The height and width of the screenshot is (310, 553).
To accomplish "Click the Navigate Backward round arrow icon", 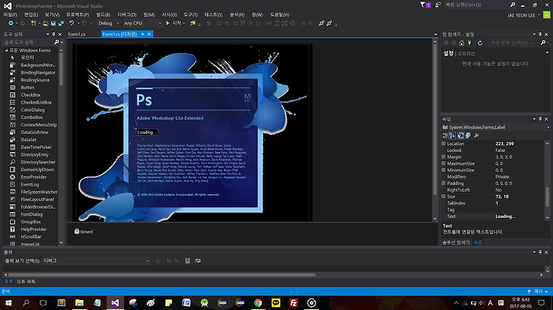I will (x=11, y=23).
